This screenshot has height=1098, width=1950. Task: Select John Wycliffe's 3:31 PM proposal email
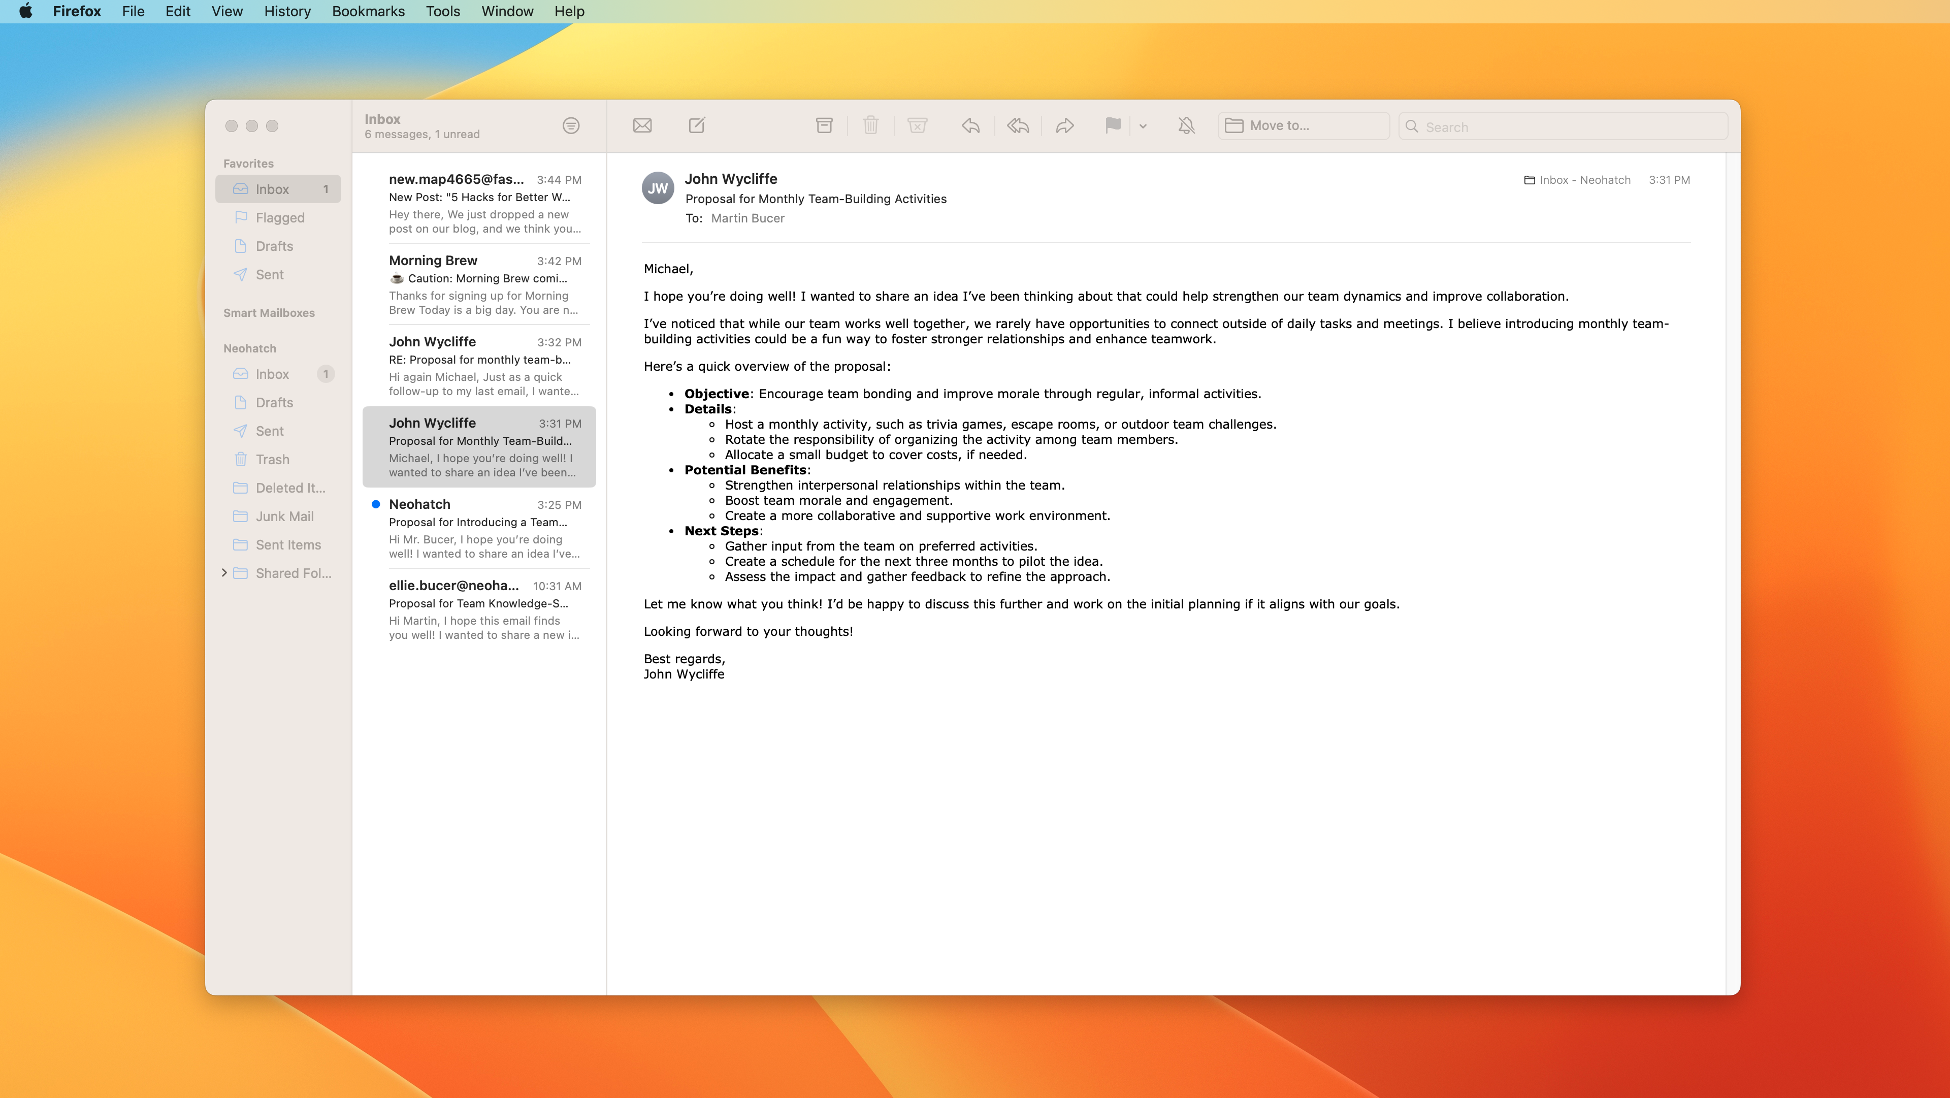(x=479, y=447)
